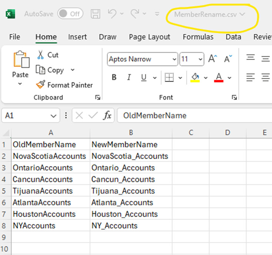Click the Save icon in title bar
Screen dimensions: 272x255
pyautogui.click(x=96, y=14)
